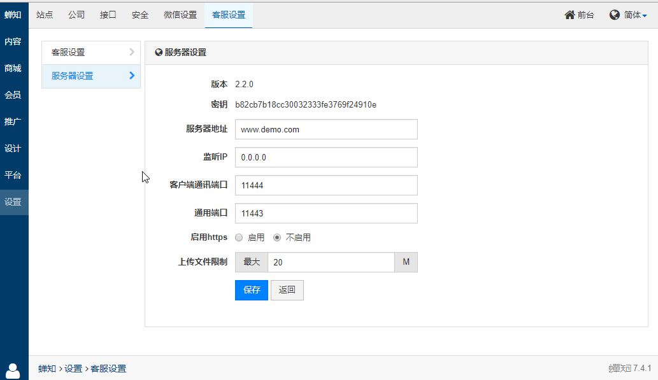
Task: Click the blue 保存 button
Action: 252,290
